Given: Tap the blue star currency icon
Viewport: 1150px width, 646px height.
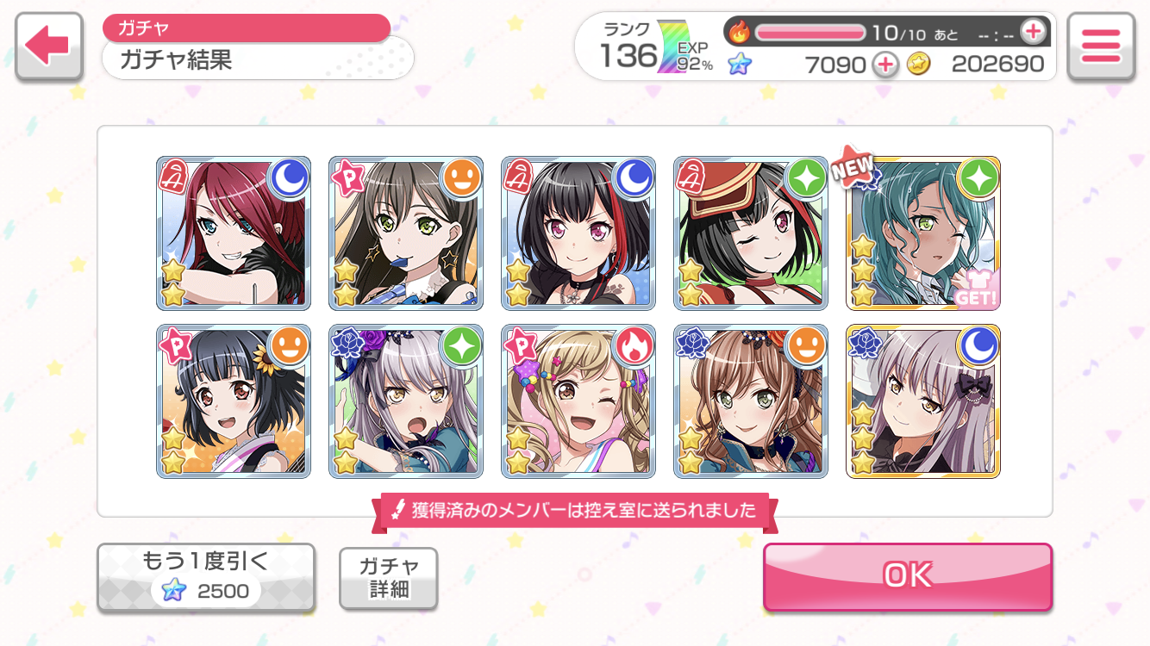Looking at the screenshot, I should click(x=739, y=64).
